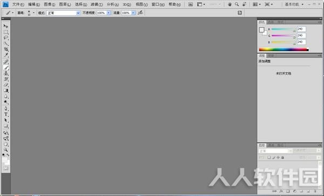
Task: Launch Bridge button in top bar
Action: (191, 4)
